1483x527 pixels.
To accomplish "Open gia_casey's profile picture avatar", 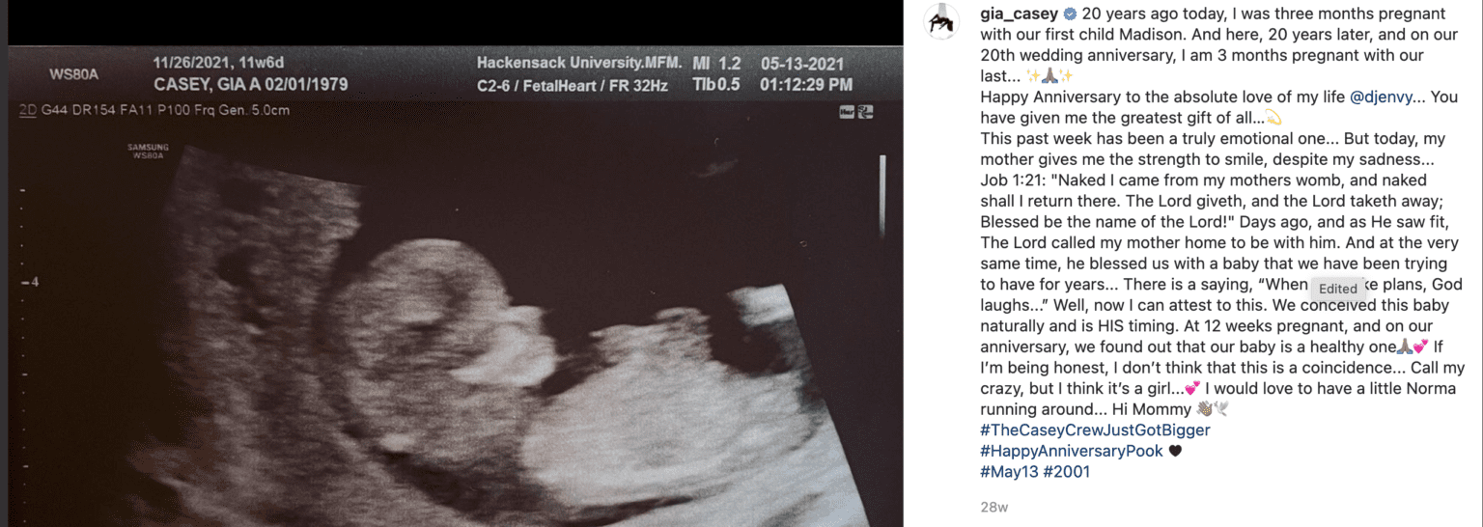I will point(942,19).
